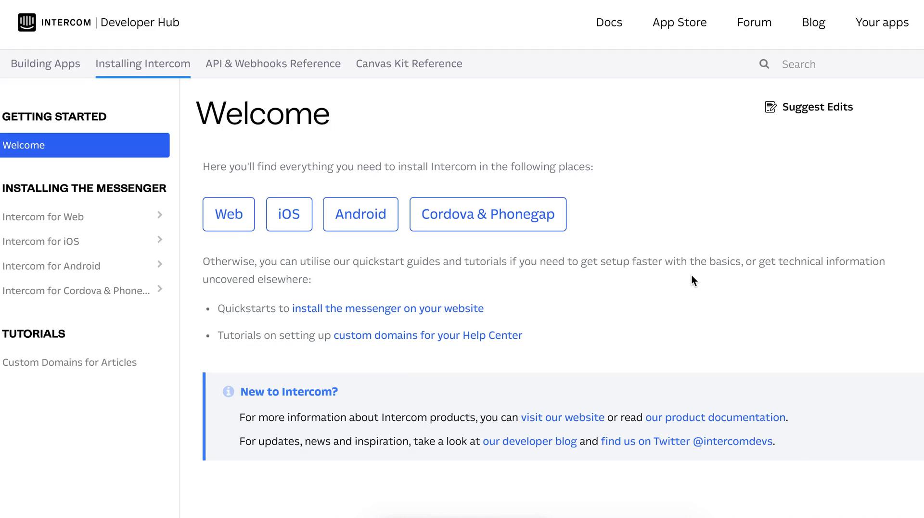Open the Docs menu item
This screenshot has height=518, width=924.
[609, 23]
